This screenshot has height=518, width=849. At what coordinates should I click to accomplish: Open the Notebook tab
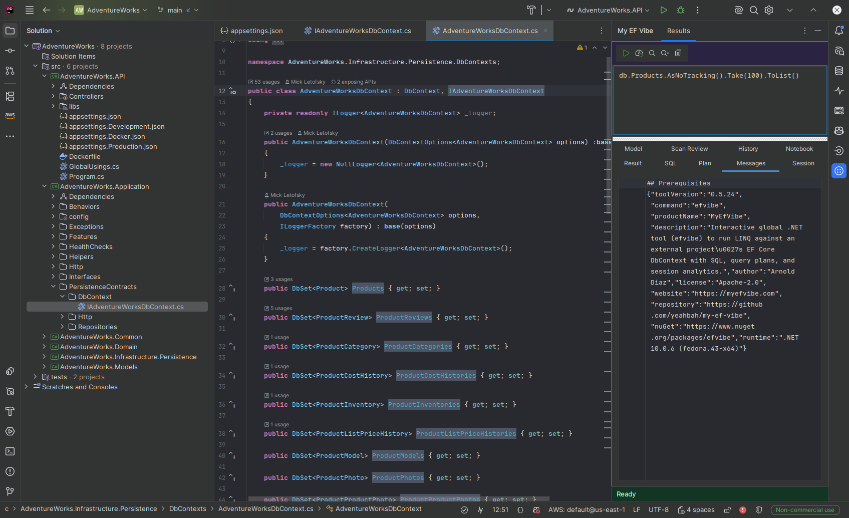(x=799, y=149)
